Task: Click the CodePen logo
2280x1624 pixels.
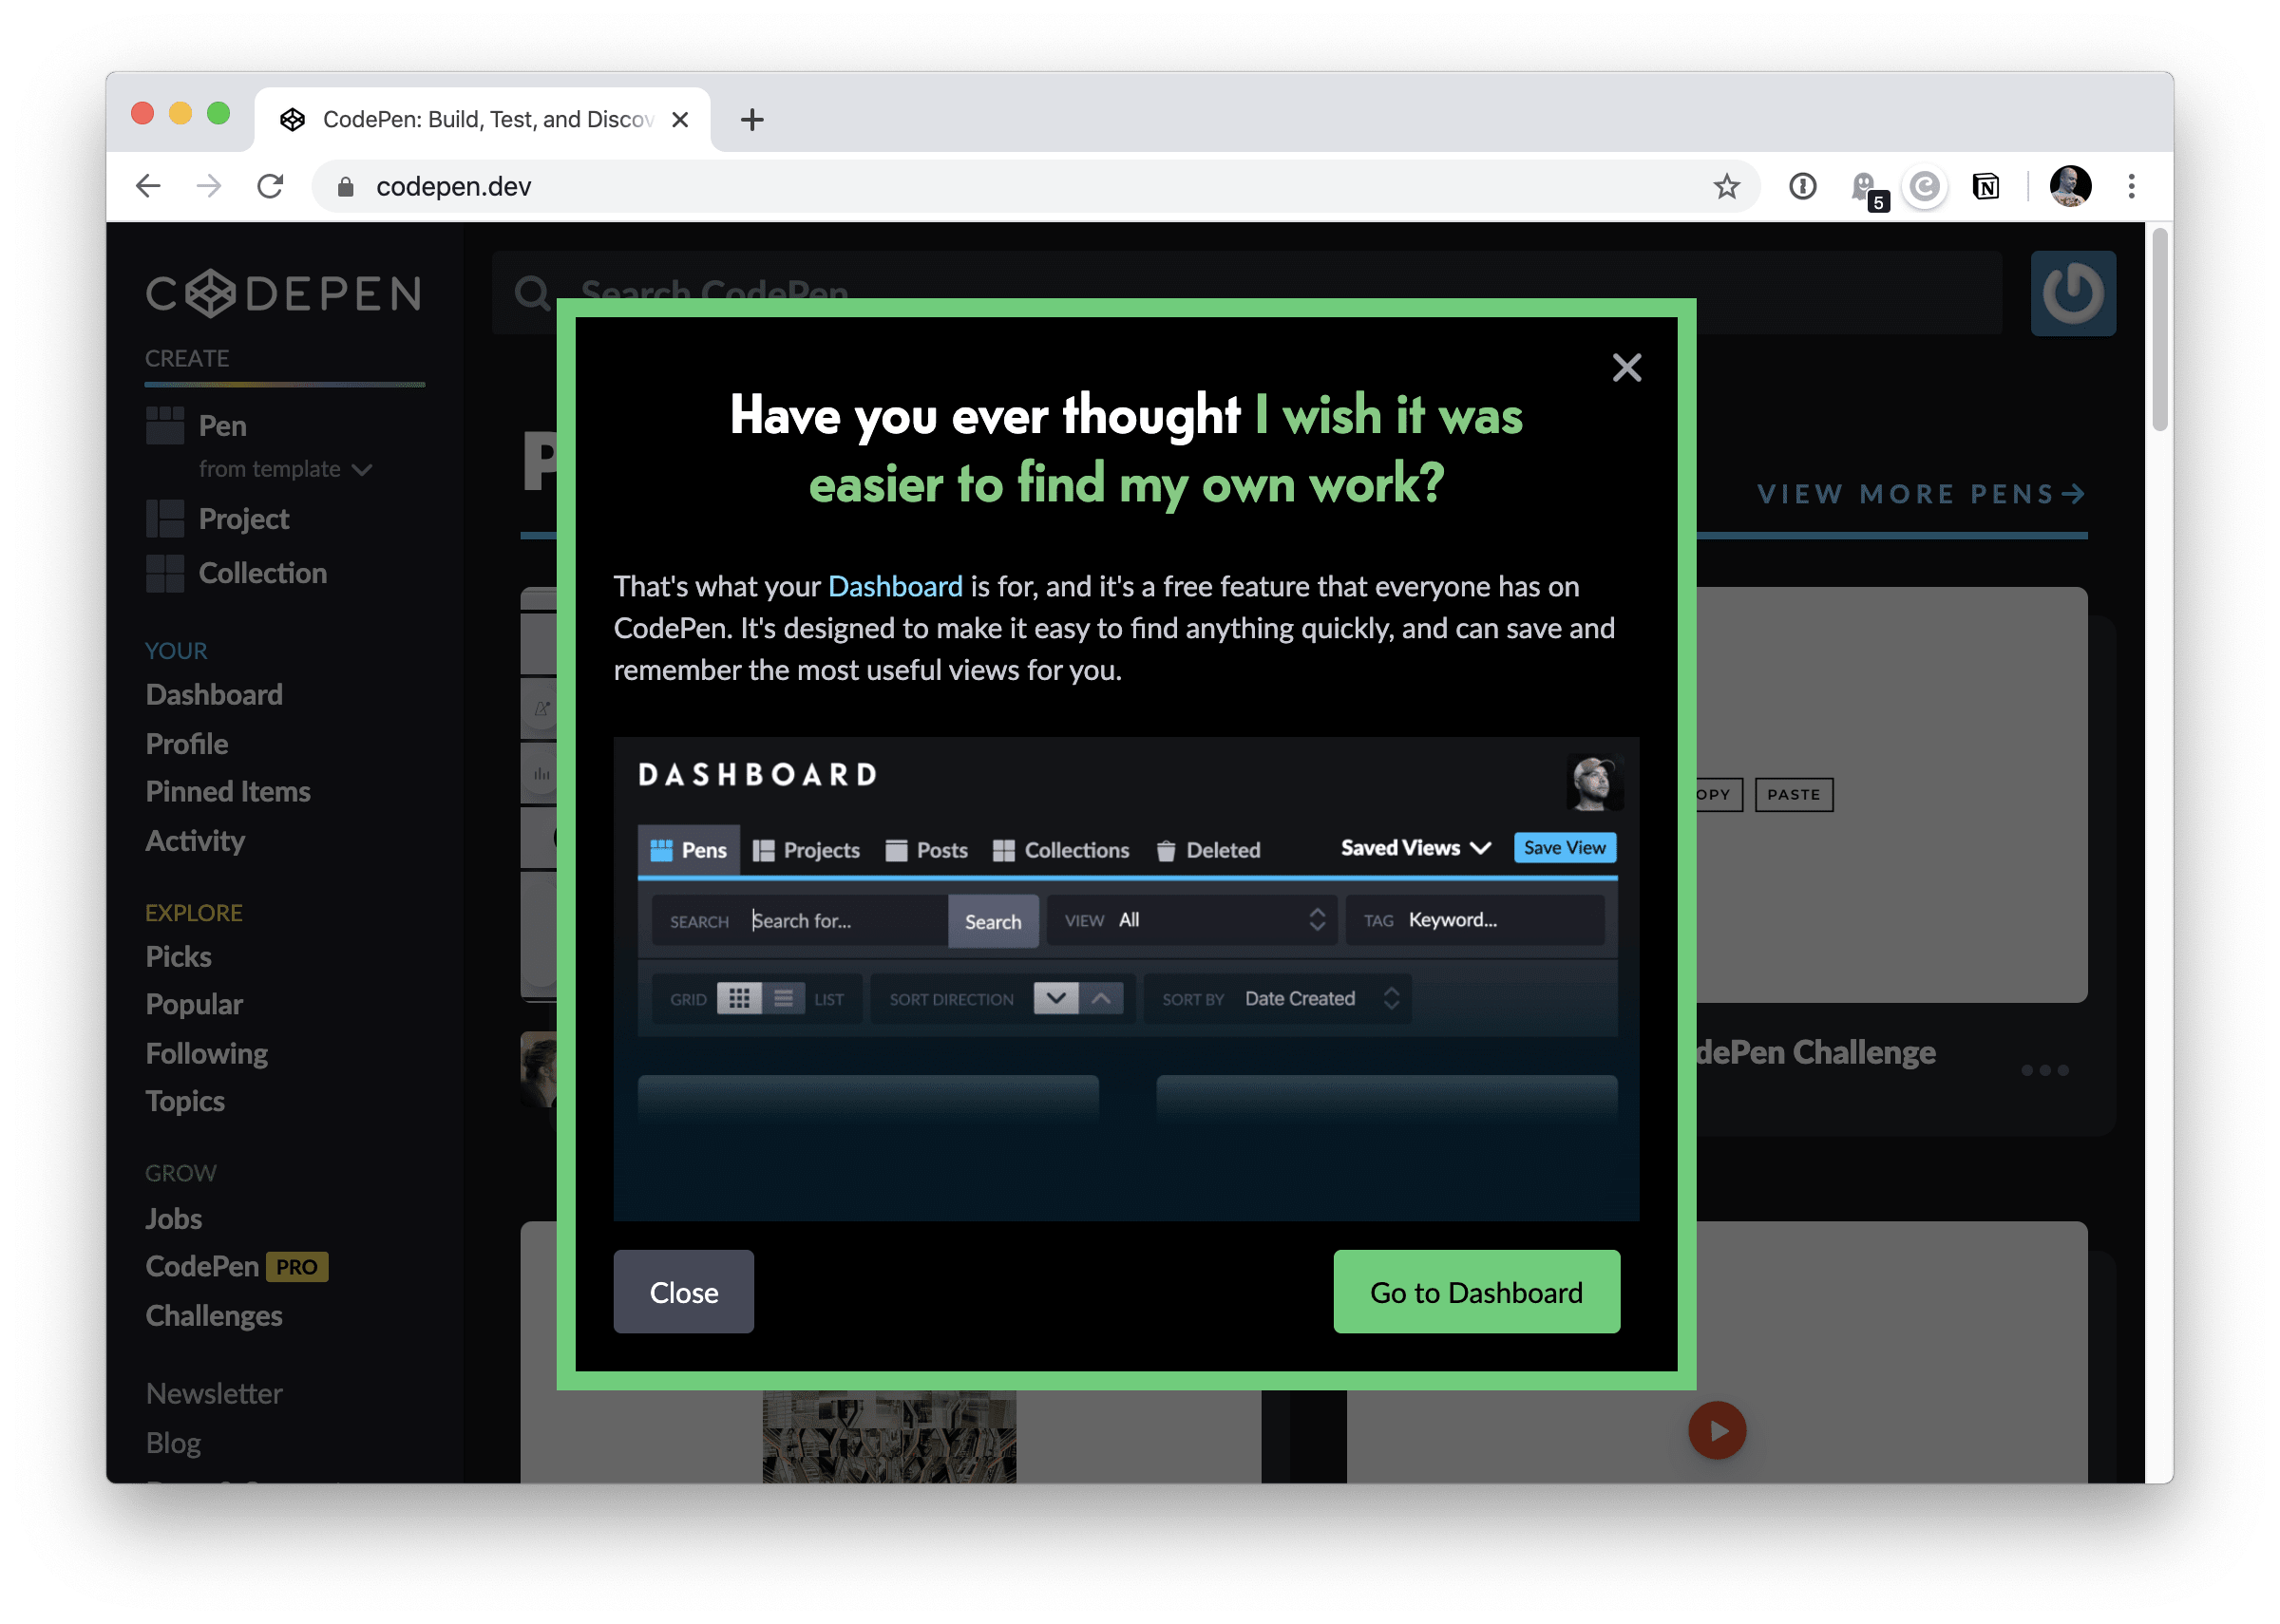Action: click(x=283, y=293)
